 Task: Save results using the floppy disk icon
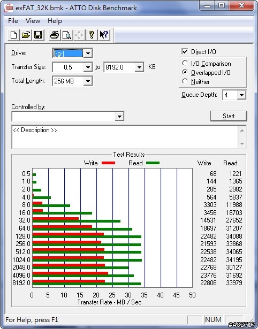pos(38,35)
